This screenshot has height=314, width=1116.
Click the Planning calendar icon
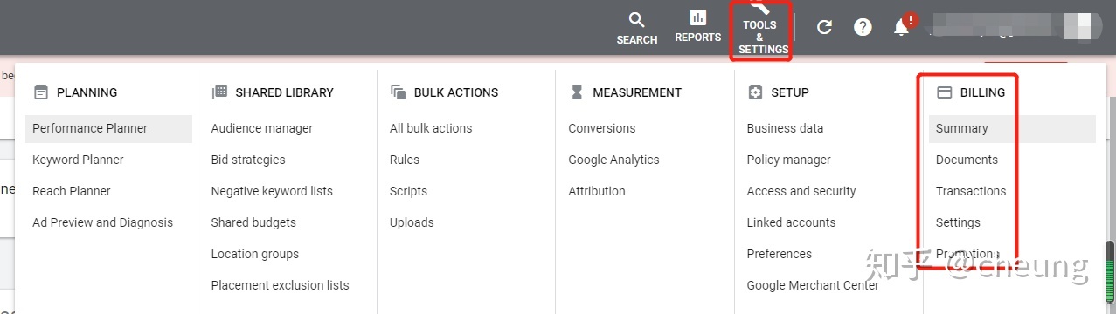40,92
